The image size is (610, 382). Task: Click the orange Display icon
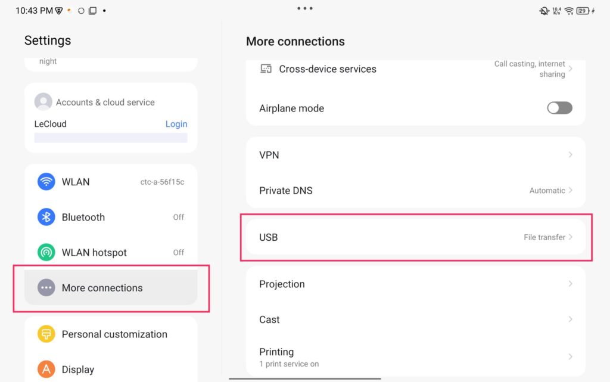(x=46, y=369)
